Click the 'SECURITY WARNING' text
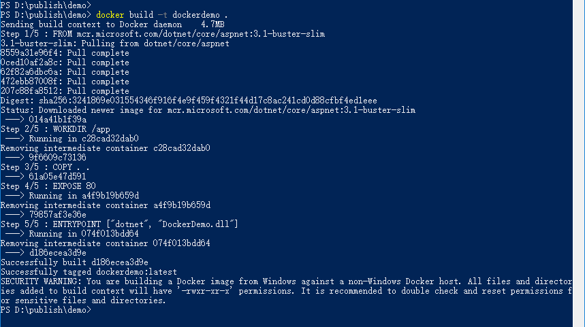 (x=41, y=281)
